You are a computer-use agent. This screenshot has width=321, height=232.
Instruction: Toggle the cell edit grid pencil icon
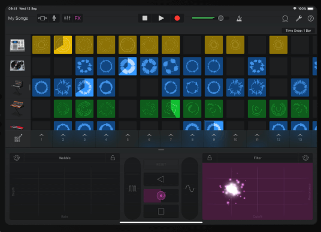tap(18, 138)
